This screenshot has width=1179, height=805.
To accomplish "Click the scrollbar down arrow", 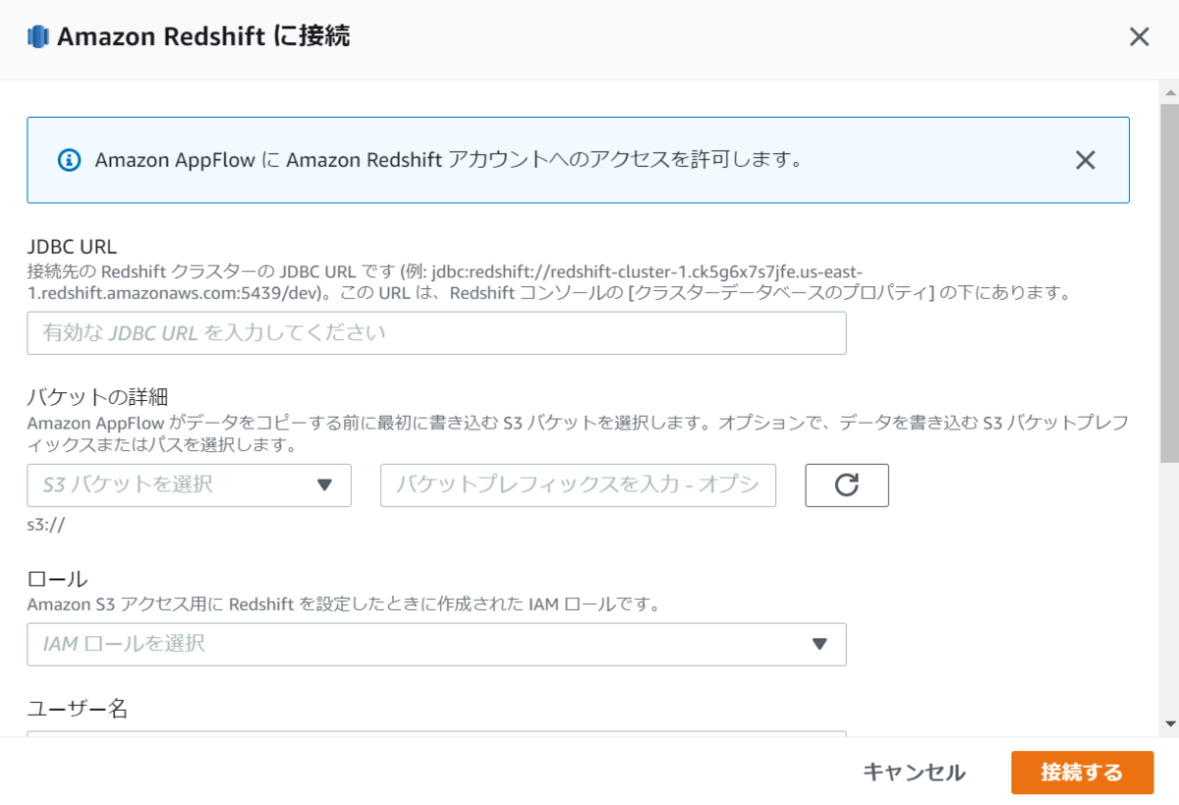I will click(1169, 723).
